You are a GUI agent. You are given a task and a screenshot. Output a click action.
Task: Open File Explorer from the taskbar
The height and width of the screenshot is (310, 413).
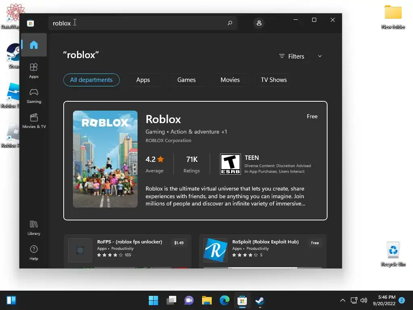pos(207,300)
